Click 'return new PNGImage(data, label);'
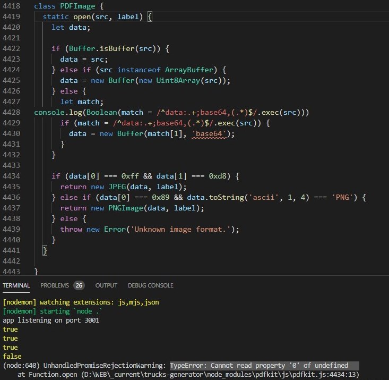 (132, 208)
